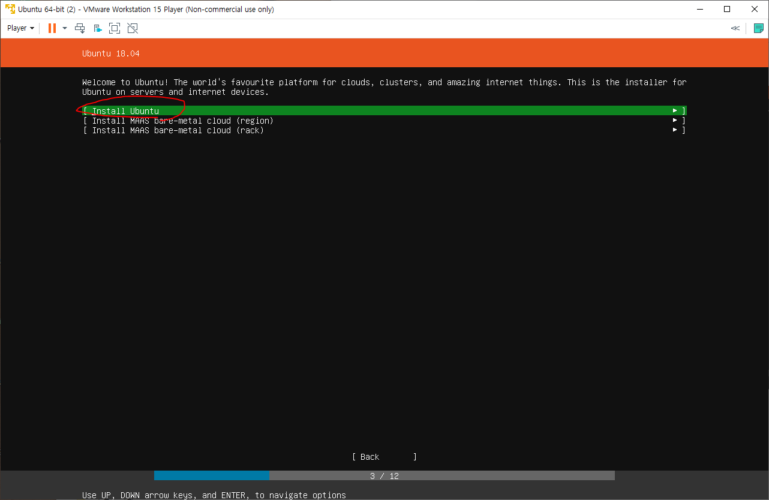This screenshot has width=769, height=500.
Task: Click the VMware Player icon in the title bar
Action: [x=10, y=9]
